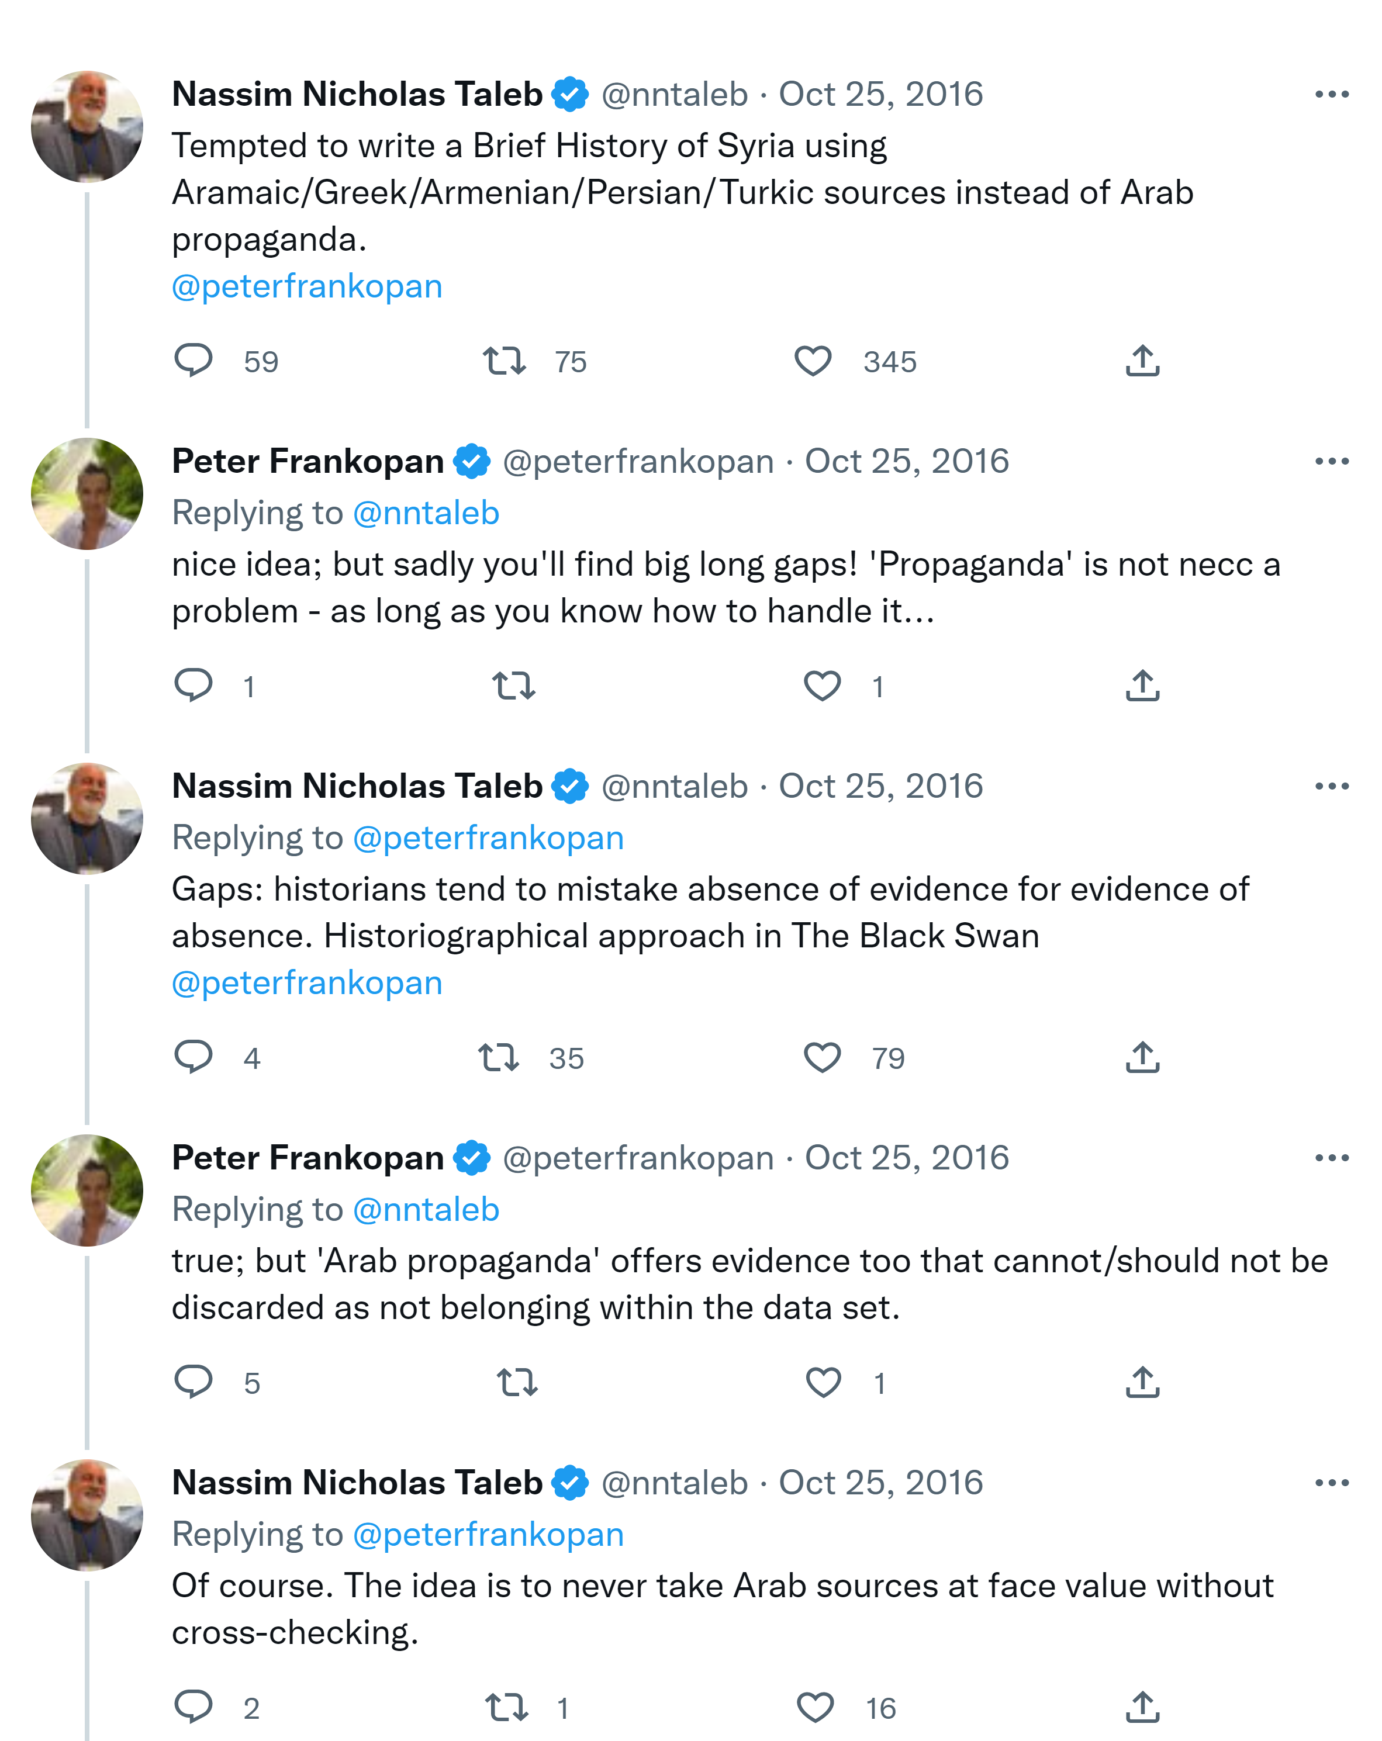Screen dimensions: 1382x1741
Task: Share Frankopan's 'data set' tweet
Action: point(1142,1382)
